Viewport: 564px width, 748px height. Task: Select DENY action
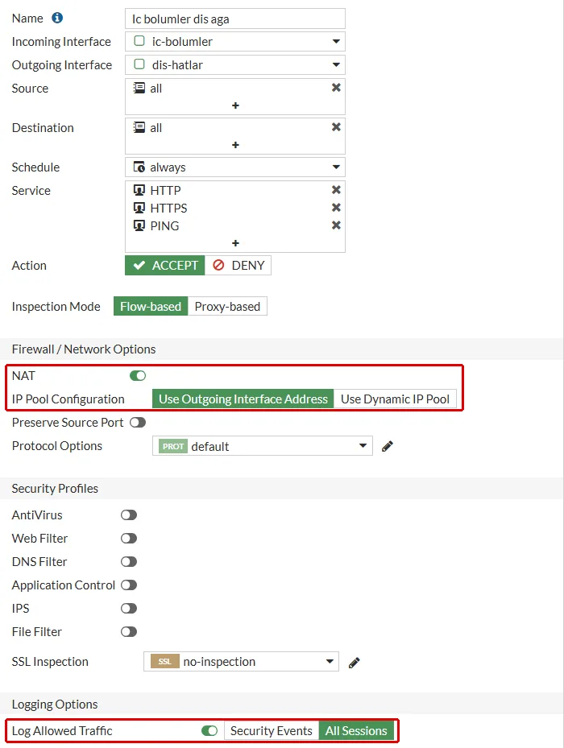point(238,265)
